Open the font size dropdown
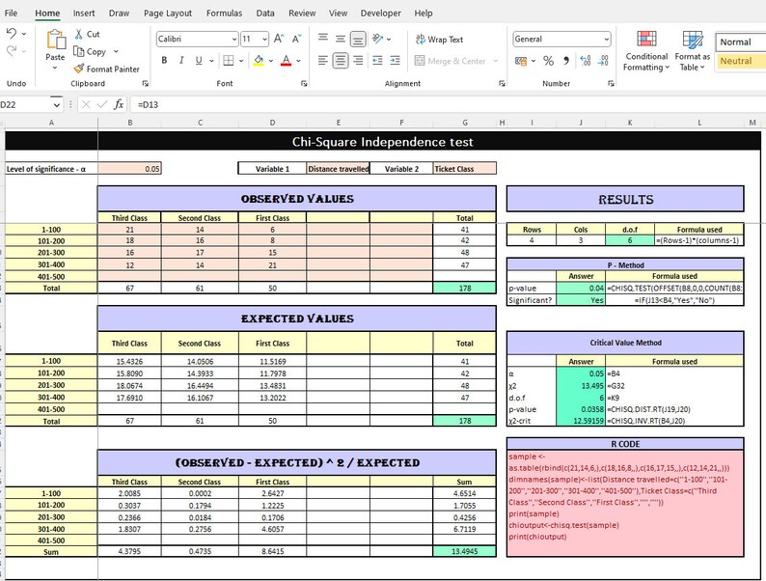 click(x=264, y=40)
